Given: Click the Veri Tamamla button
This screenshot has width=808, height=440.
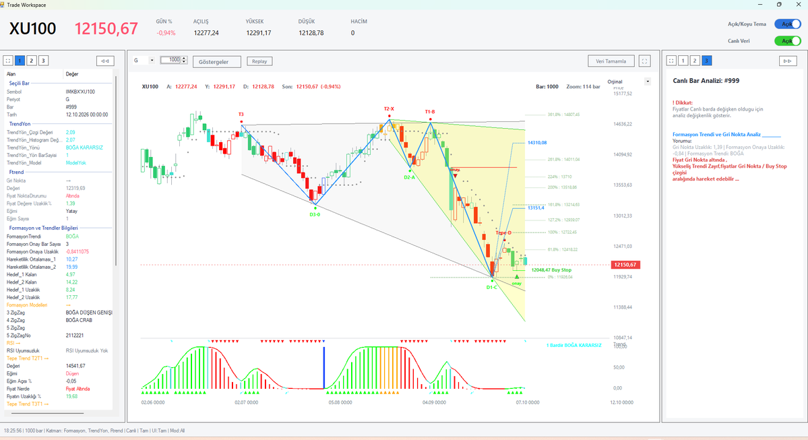Looking at the screenshot, I should pyautogui.click(x=611, y=61).
